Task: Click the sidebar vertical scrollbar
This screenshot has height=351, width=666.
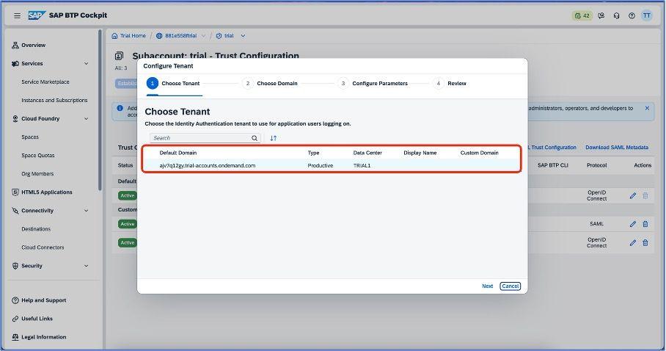Action: [100, 109]
